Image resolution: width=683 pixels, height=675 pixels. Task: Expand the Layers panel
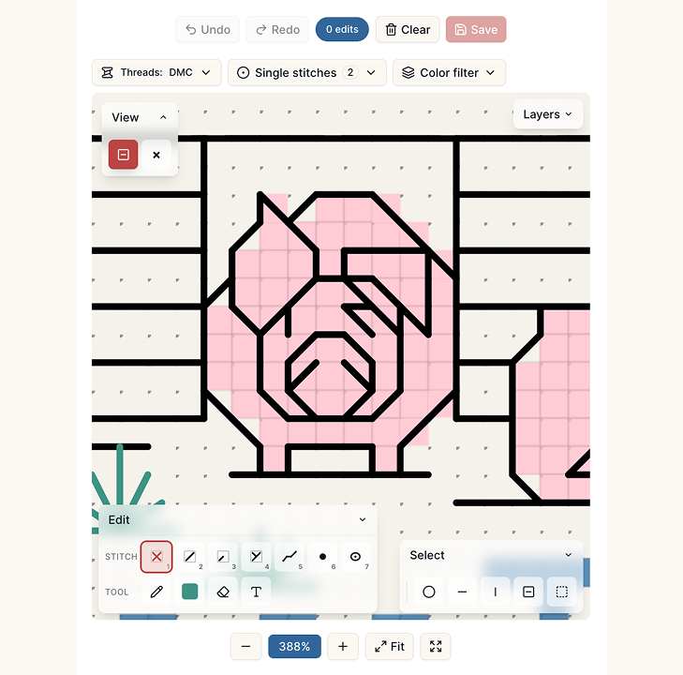point(547,114)
